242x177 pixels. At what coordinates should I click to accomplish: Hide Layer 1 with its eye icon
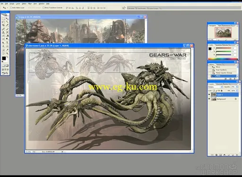pyautogui.click(x=209, y=94)
